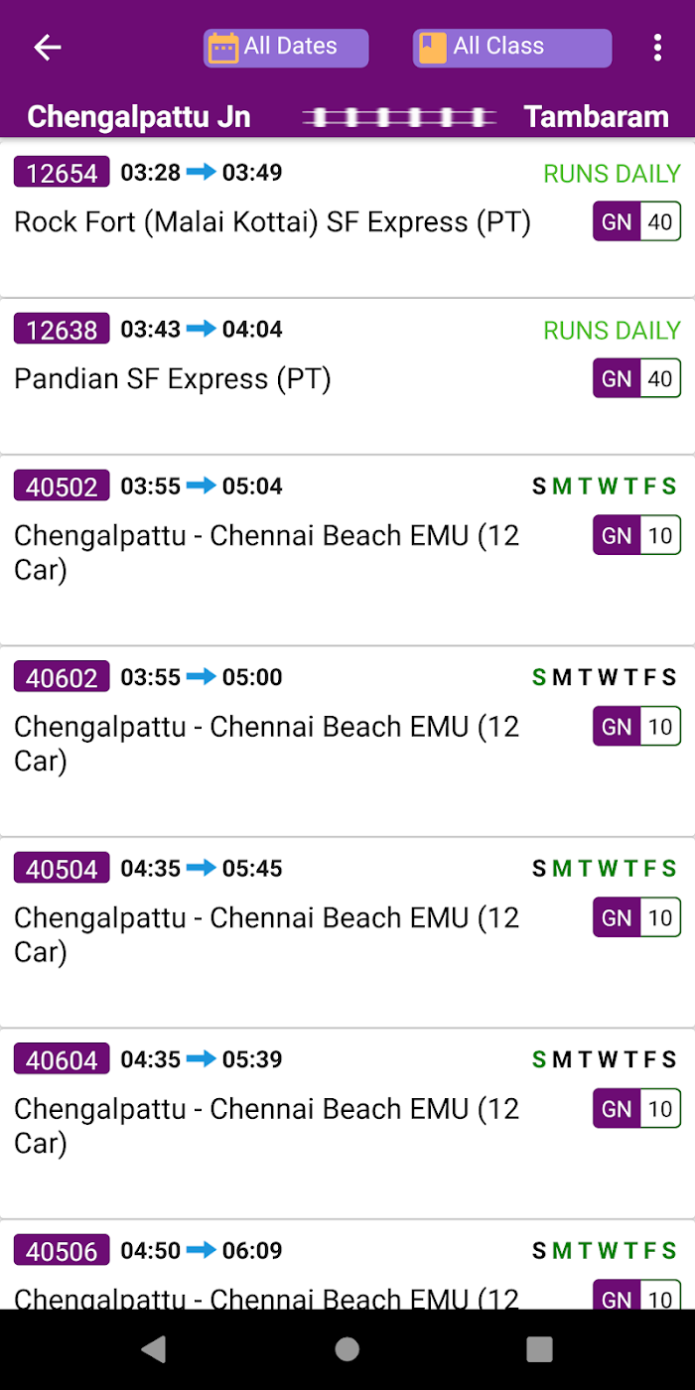Open the All Dates filter dropdown
Screen dimensions: 695x1390
[286, 47]
